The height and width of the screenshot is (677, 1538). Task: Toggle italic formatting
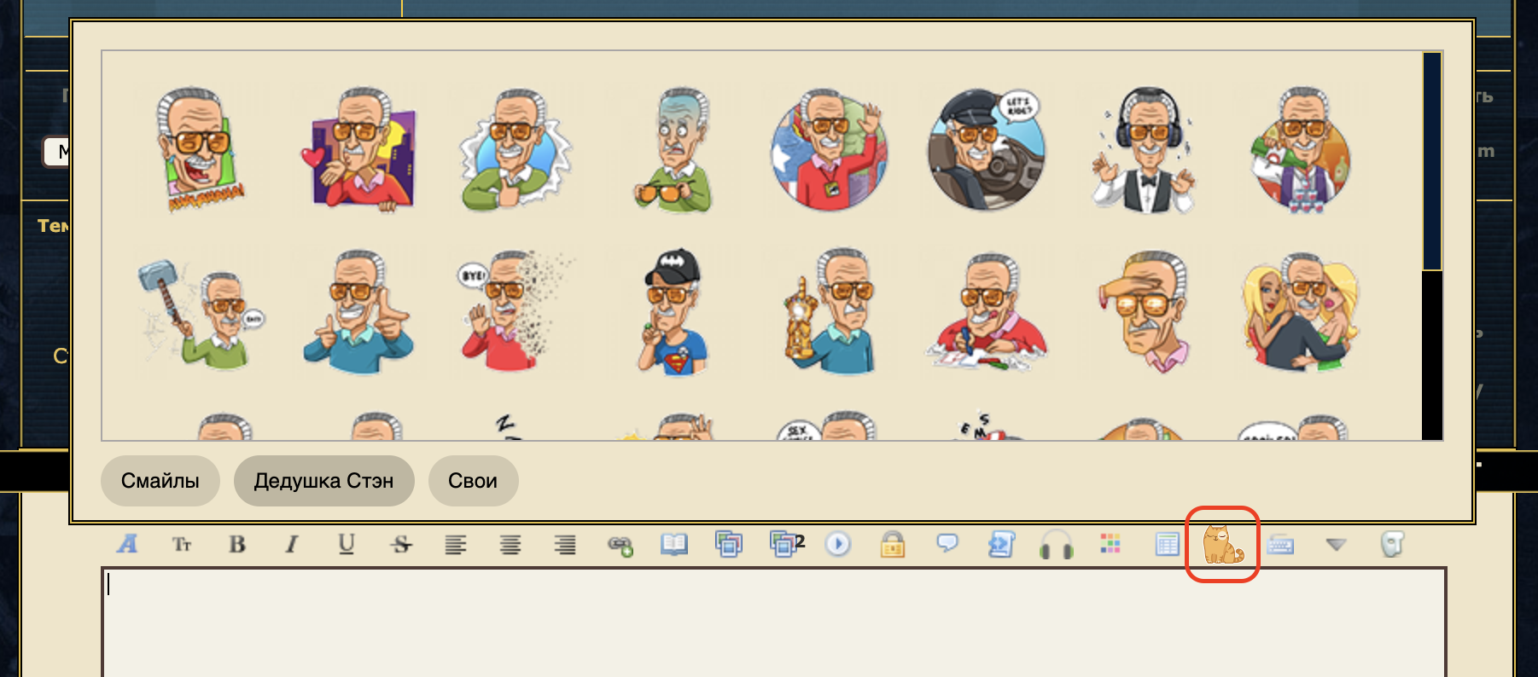[x=292, y=544]
